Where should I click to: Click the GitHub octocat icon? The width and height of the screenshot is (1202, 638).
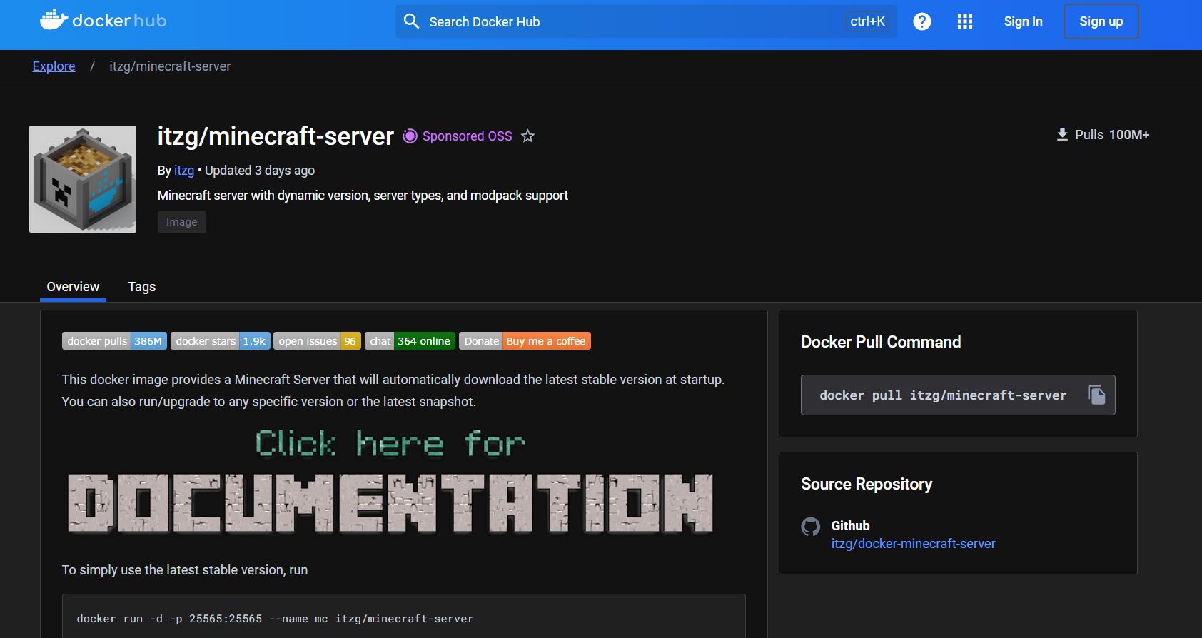click(810, 527)
